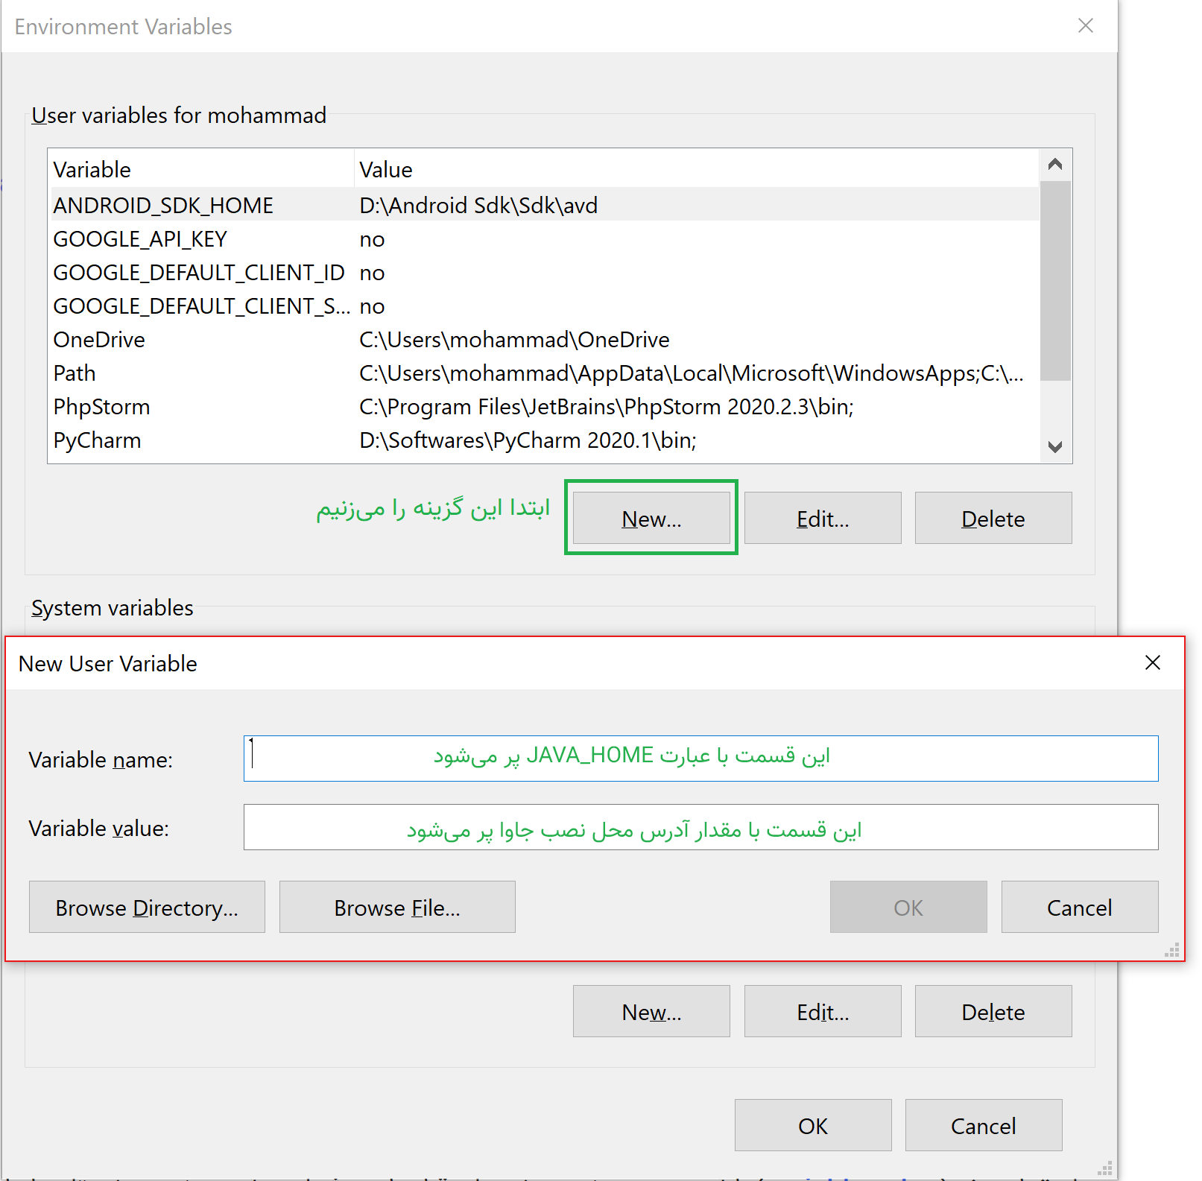
Task: Select the PyCharm variable row
Action: click(543, 440)
